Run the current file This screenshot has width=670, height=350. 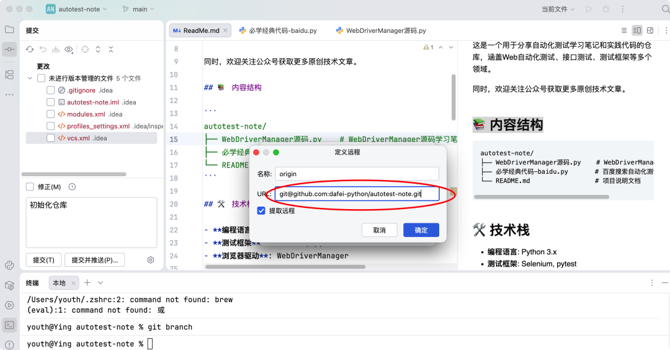pyautogui.click(x=589, y=9)
